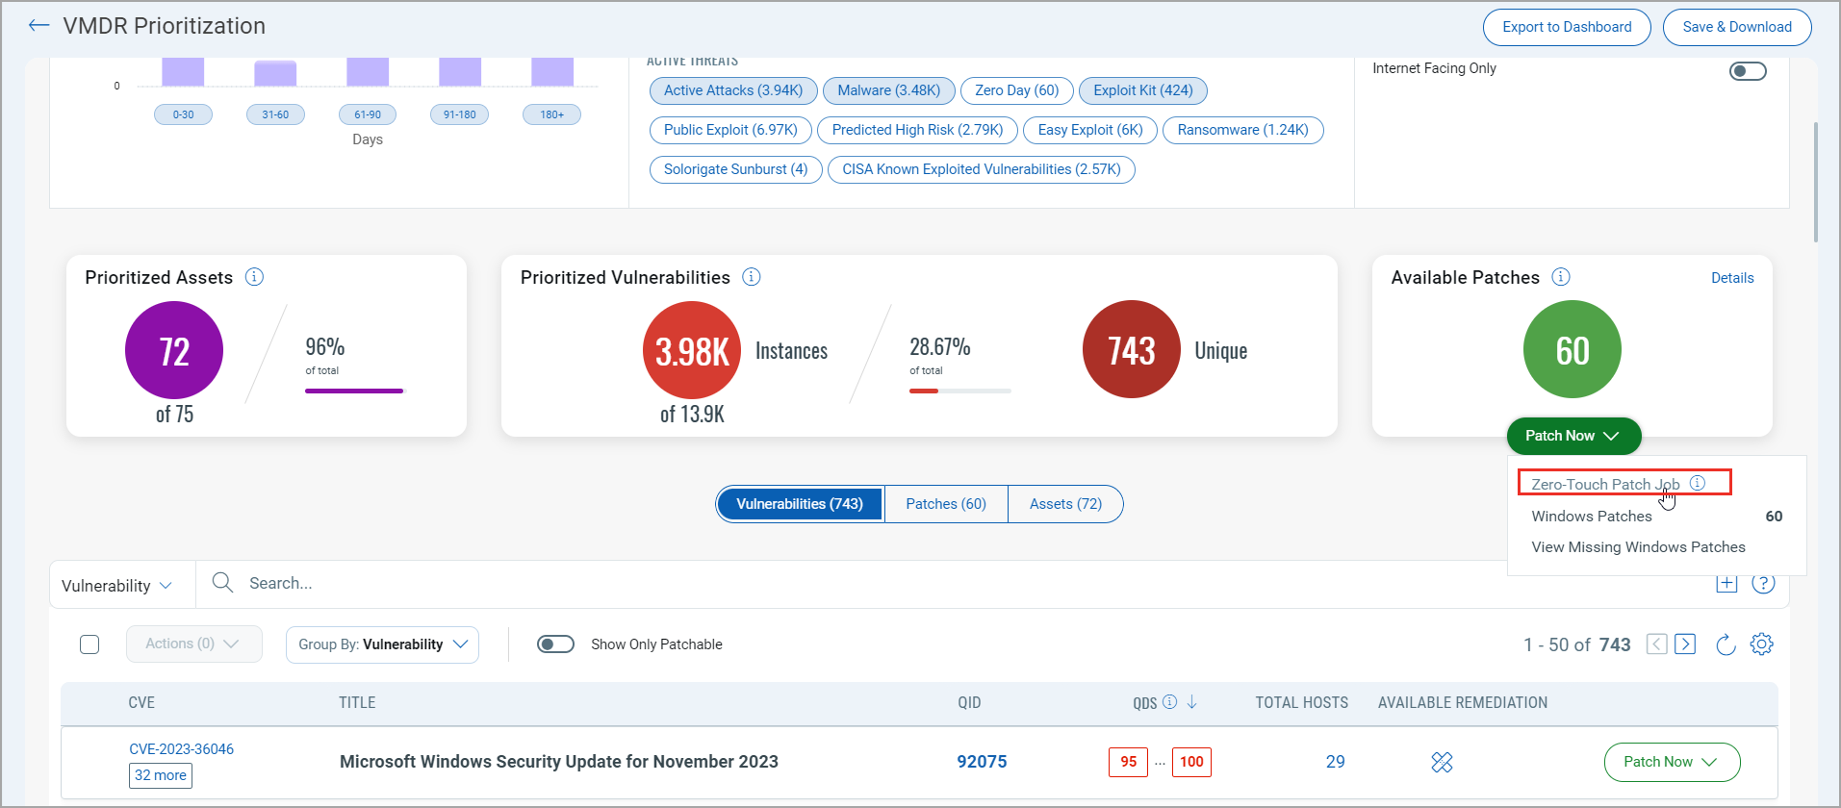This screenshot has width=1841, height=808.
Task: Check the select-all checkbox in table toolbar
Action: click(89, 644)
